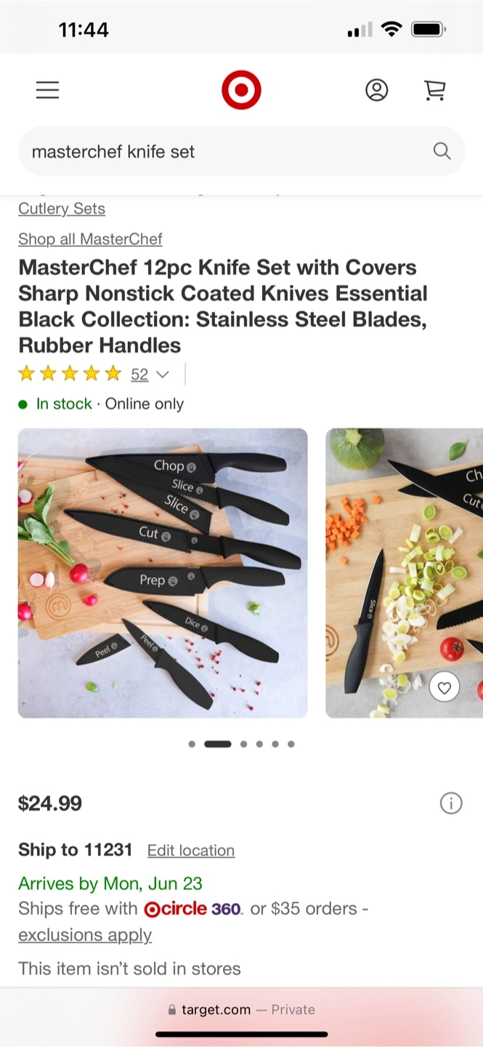Tap the circle 360 logo
This screenshot has height=1047, width=483.
192,909
